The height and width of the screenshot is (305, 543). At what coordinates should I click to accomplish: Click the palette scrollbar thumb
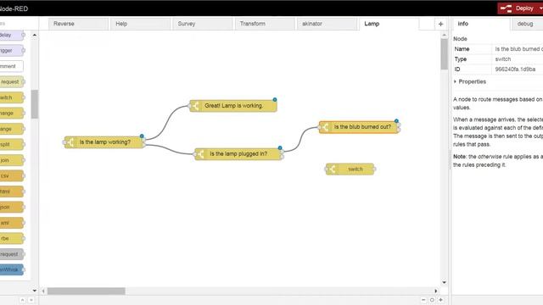[x=34, y=104]
